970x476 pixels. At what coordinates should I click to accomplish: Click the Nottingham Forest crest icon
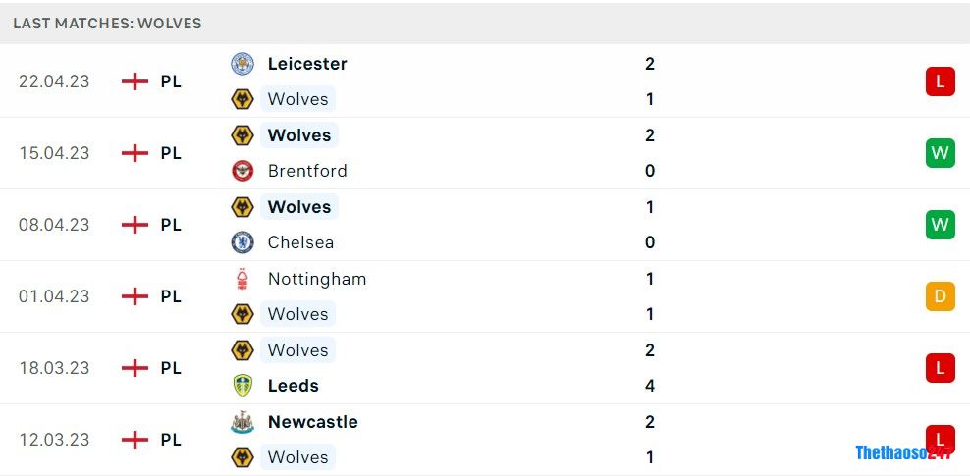pos(242,279)
